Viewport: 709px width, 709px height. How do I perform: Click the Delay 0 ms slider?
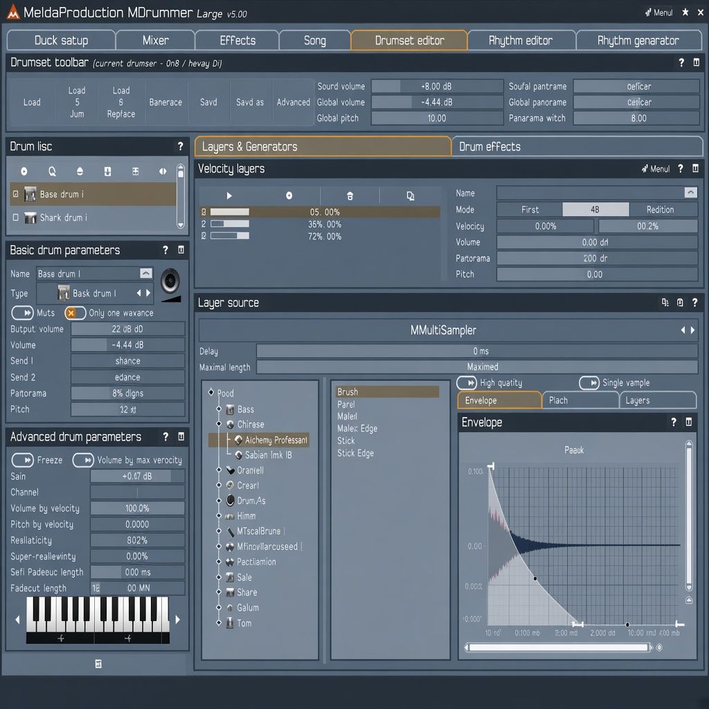(477, 351)
